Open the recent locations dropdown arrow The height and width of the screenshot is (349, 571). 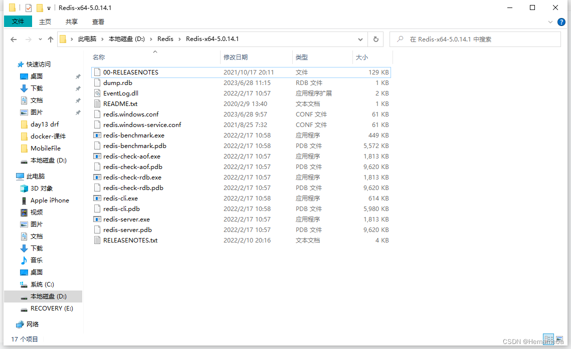(40, 39)
